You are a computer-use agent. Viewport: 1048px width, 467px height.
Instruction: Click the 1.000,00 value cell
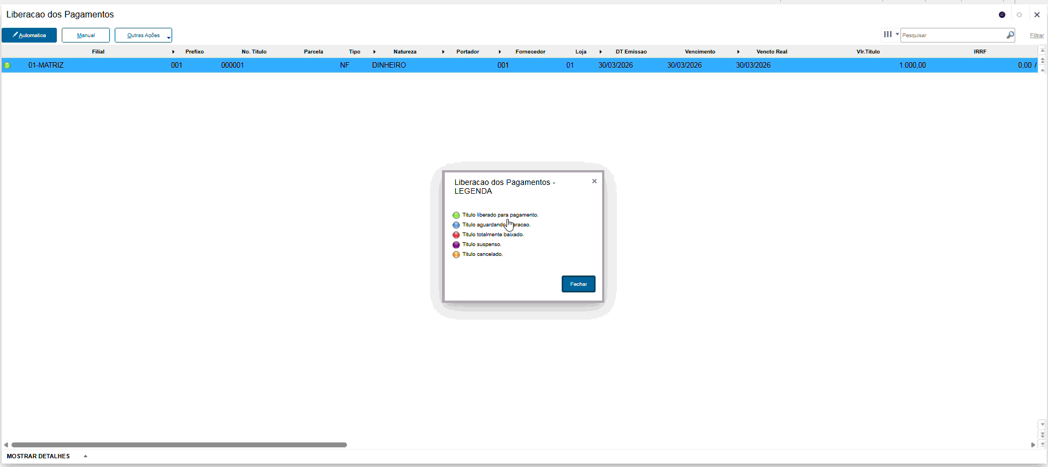[x=912, y=65]
